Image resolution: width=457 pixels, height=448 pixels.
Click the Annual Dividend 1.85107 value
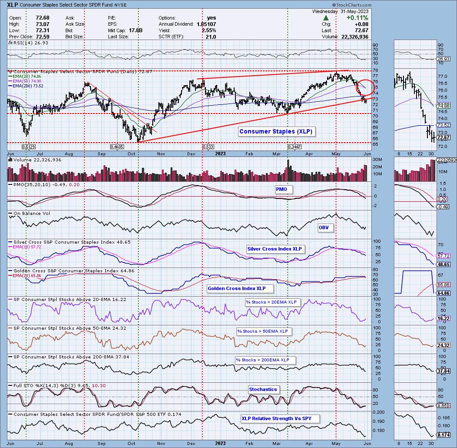tap(206, 24)
